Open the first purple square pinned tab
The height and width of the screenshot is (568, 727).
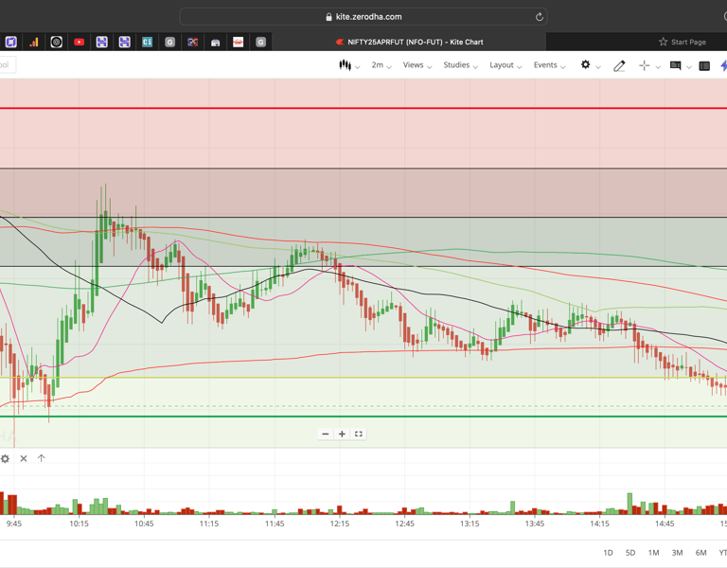coord(11,43)
